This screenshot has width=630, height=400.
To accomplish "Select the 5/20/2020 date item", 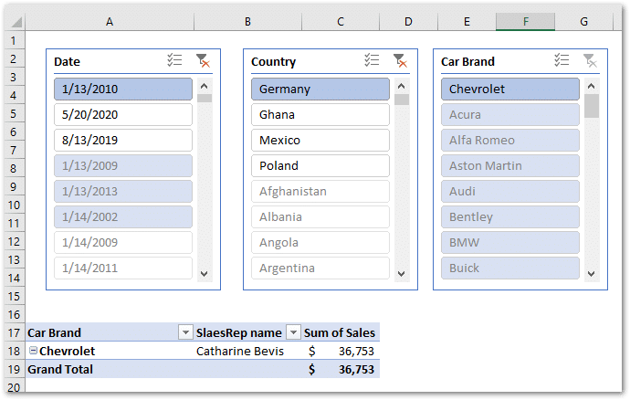I will point(122,115).
